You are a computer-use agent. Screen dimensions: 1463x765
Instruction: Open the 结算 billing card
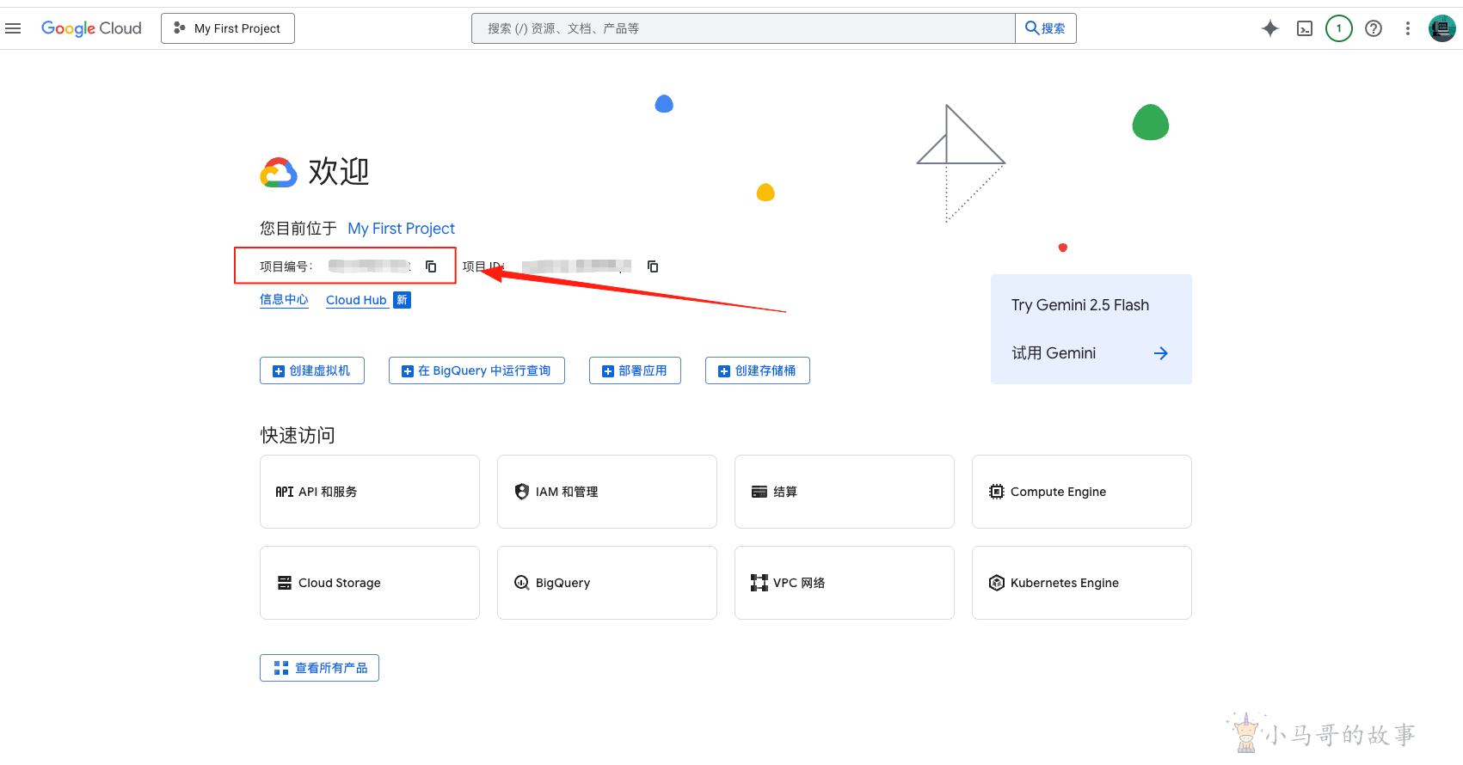[x=845, y=492]
